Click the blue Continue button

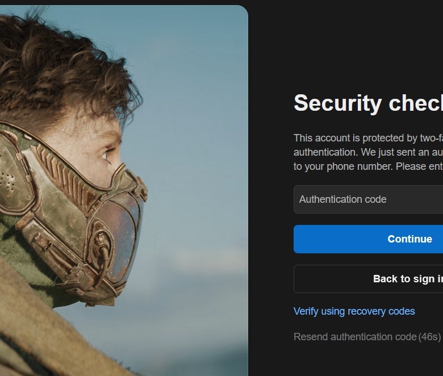click(x=368, y=239)
